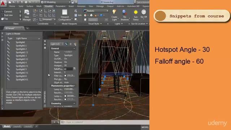Click the Spotlight1 light icon
This screenshot has height=130, width=231.
click(8, 42)
